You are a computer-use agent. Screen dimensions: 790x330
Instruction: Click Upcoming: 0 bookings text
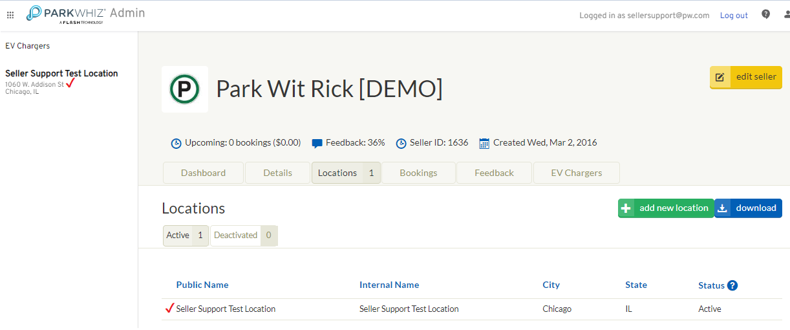point(243,143)
